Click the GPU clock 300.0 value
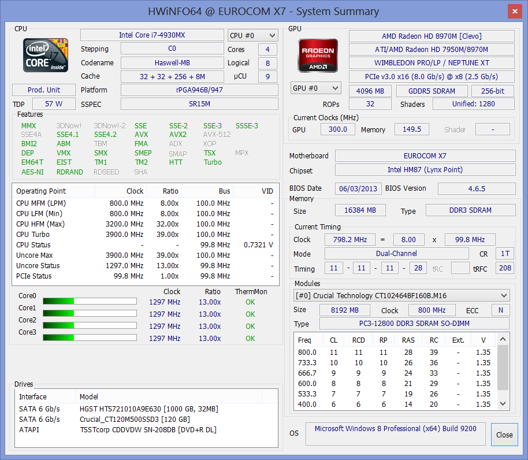 (x=338, y=129)
